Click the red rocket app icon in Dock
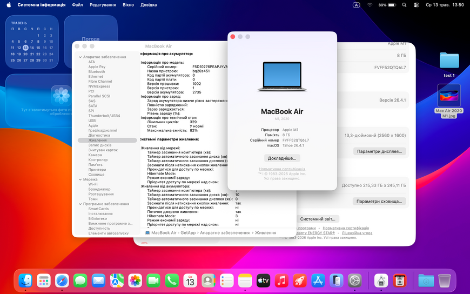470x294 pixels. [x=300, y=281]
